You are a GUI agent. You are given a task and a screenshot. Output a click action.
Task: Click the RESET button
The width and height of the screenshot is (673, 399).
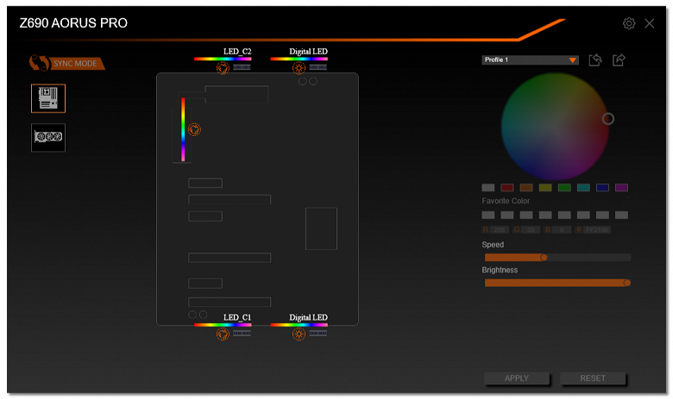coord(592,378)
